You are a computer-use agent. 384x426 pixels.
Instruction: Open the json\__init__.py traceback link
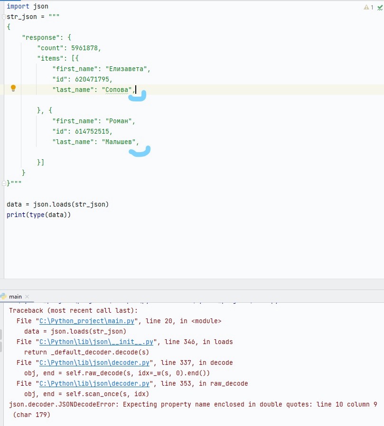96,342
